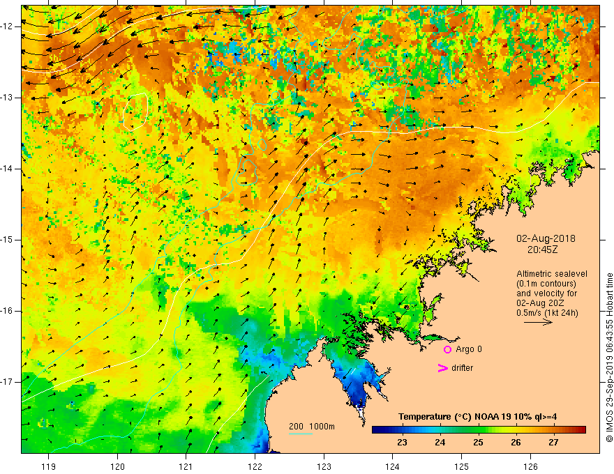Click the cyan 200 1000m depth legend line
Image resolution: width=614 pixels, height=474 pixels.
point(300,434)
